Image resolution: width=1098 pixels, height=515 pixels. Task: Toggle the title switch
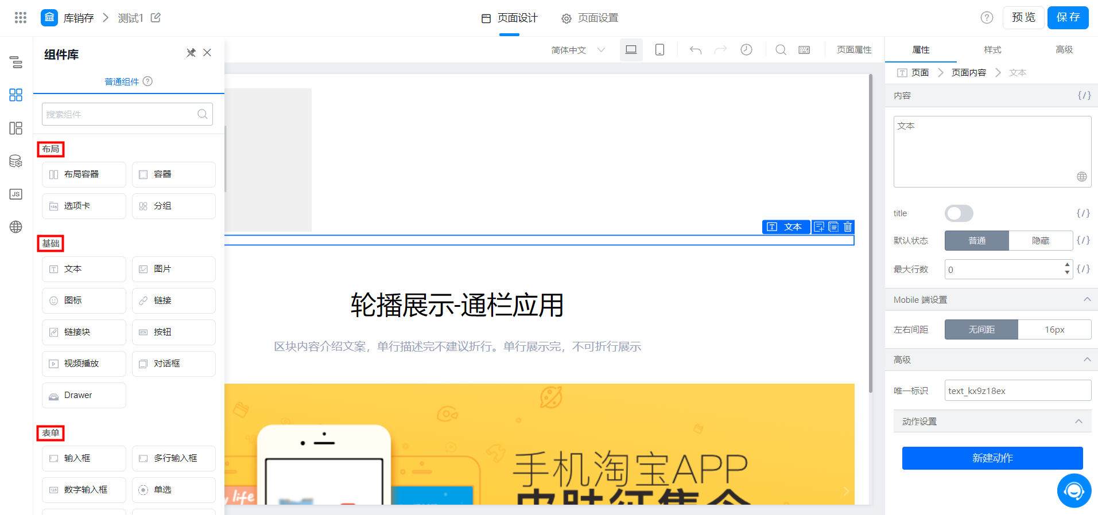(959, 213)
